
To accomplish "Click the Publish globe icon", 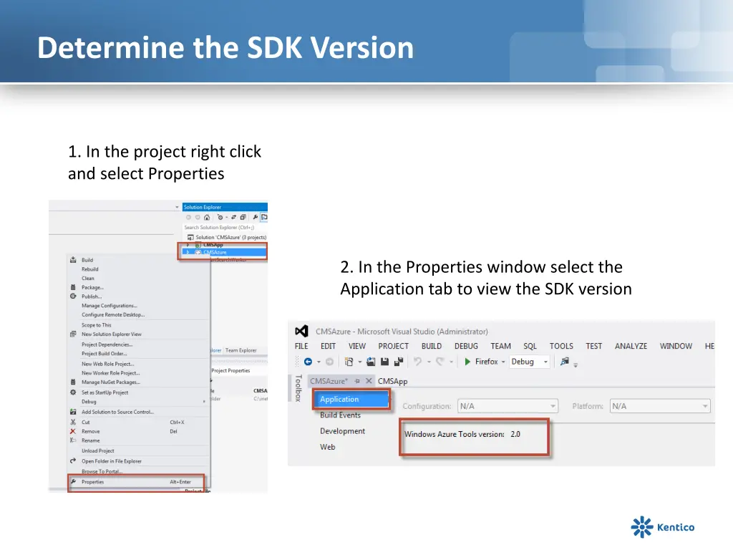I will [73, 296].
